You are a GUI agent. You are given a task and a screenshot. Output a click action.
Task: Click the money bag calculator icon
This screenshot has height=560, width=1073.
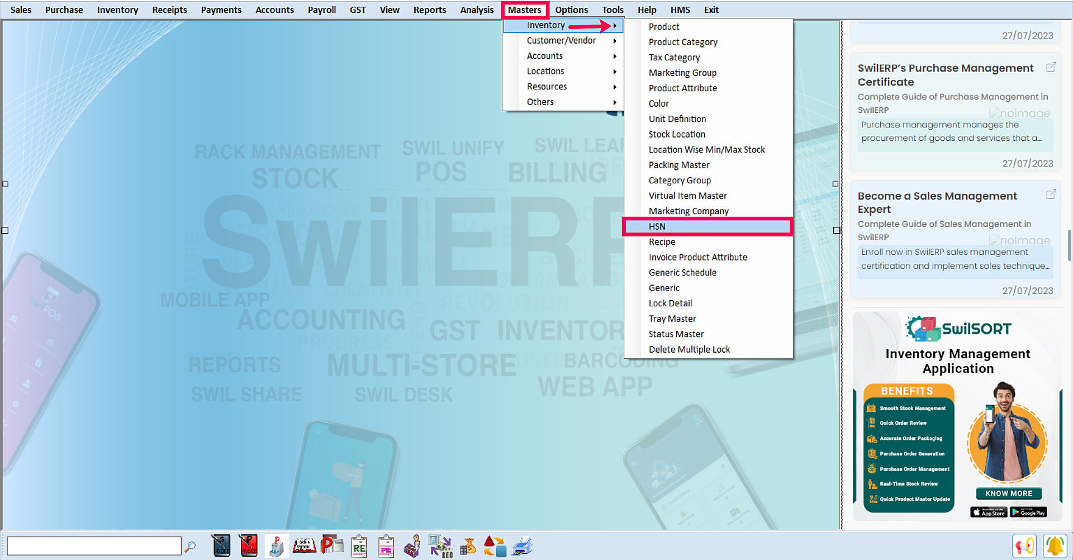pos(468,546)
